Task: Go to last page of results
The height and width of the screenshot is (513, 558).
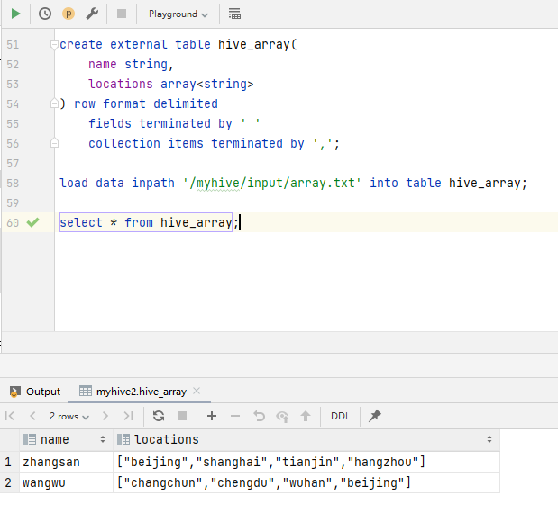Action: tap(128, 416)
